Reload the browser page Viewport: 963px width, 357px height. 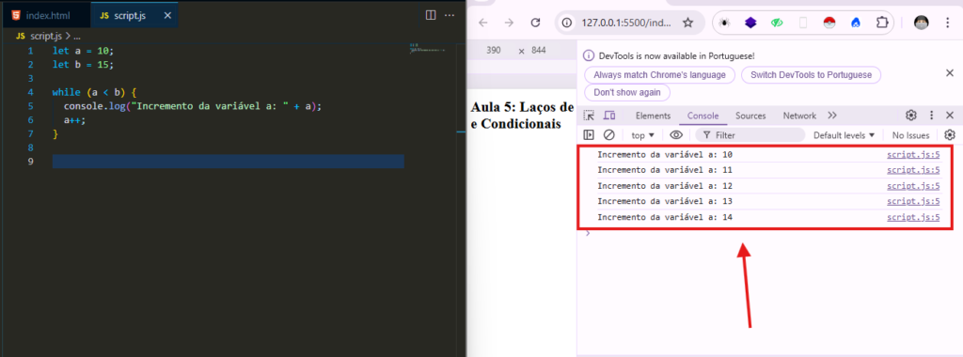point(535,23)
